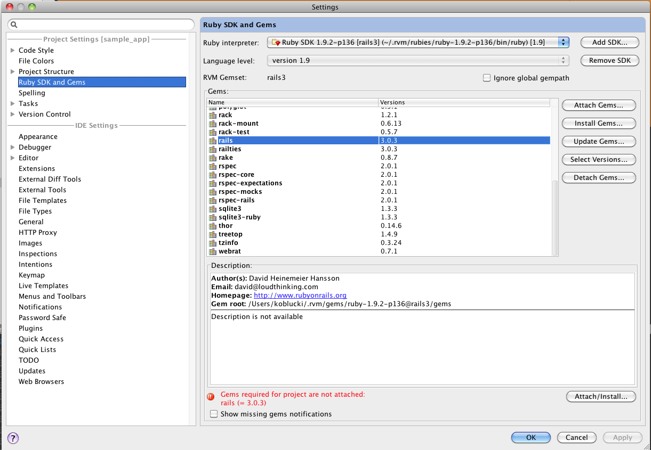Click the gem icon beside rails
This screenshot has width=651, height=450.
click(212, 141)
